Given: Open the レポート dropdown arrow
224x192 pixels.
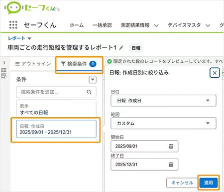Looking at the screenshot, I should click(29, 38).
